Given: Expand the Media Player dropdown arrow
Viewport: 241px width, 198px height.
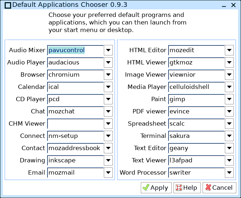Looking at the screenshot, I should pos(229,87).
